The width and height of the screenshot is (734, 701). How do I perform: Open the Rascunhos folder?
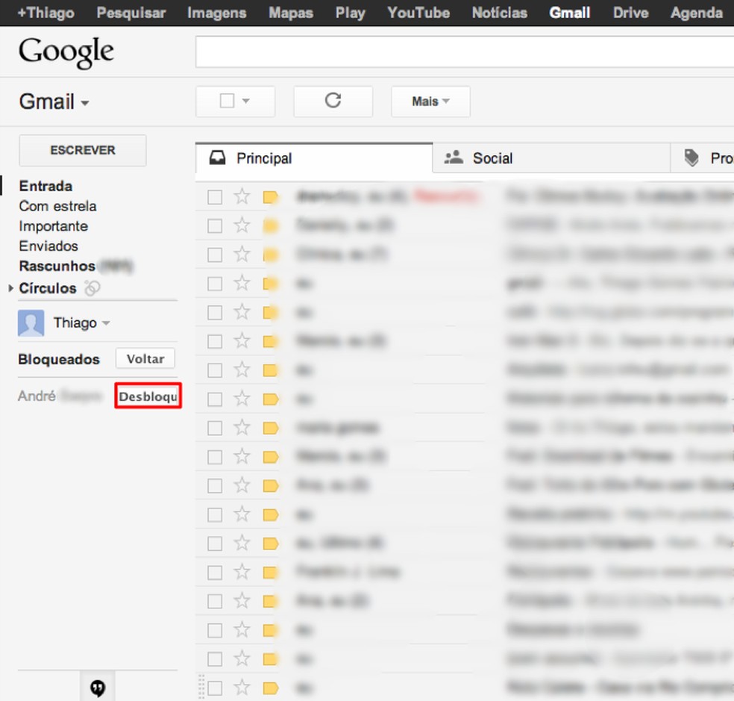pyautogui.click(x=57, y=267)
